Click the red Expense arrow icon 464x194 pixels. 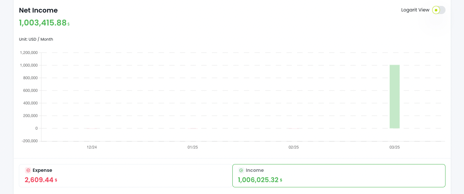(28, 170)
